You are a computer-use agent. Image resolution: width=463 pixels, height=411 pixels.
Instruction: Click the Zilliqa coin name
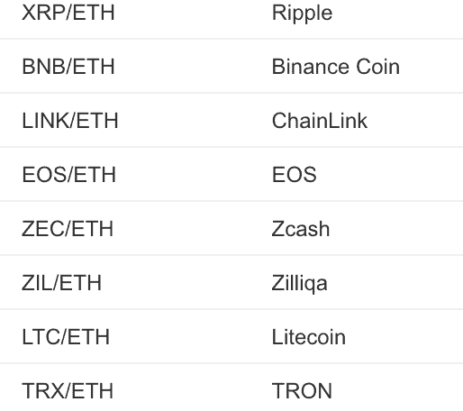(x=299, y=284)
